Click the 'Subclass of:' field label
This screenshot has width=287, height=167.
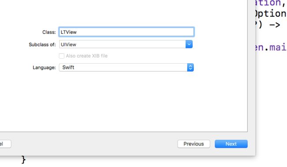[x=42, y=45]
